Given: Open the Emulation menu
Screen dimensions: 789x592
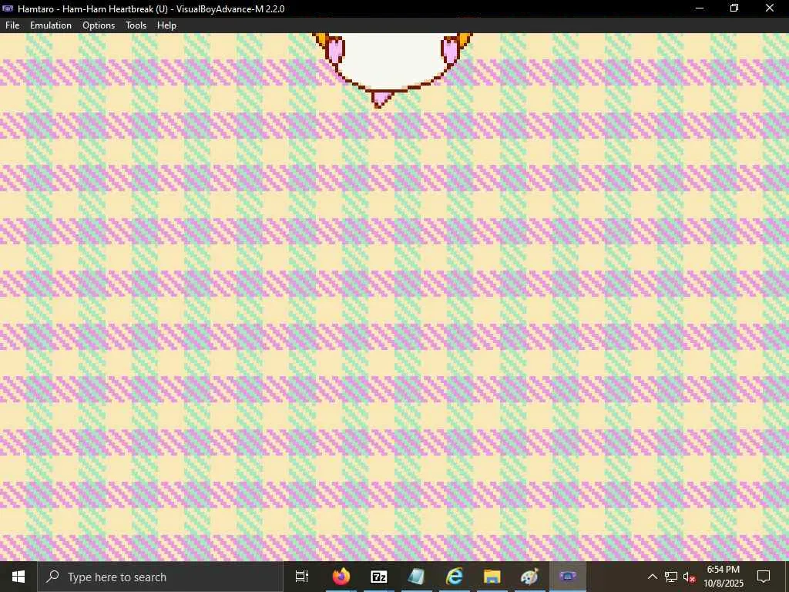Looking at the screenshot, I should [x=51, y=25].
